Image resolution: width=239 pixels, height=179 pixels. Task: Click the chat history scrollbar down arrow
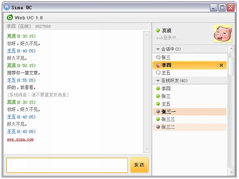(147, 149)
